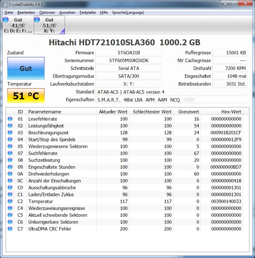
Task: Click the status orb for Start/Stop des Spindels
Action: coord(10,139)
